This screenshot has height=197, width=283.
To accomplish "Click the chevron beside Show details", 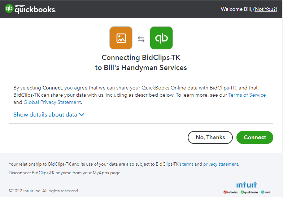I will pos(82,115).
